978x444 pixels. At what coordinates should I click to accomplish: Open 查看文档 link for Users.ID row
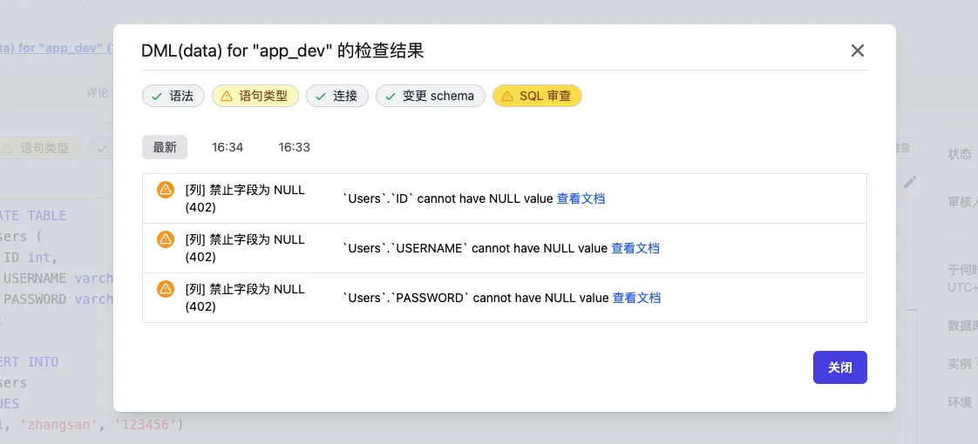coord(581,198)
